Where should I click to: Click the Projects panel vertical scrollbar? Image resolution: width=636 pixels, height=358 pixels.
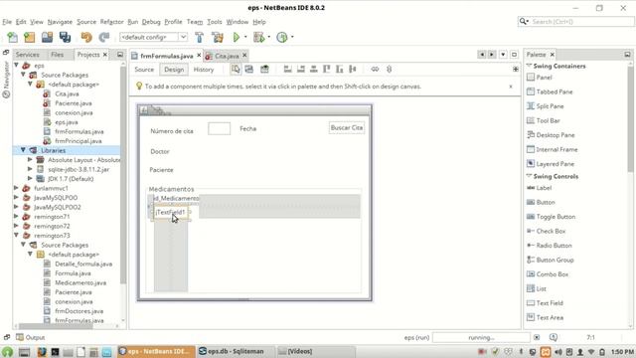pyautogui.click(x=123, y=175)
